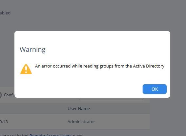Click the OK button in Warning dialog
The width and height of the screenshot is (186, 136).
click(155, 89)
